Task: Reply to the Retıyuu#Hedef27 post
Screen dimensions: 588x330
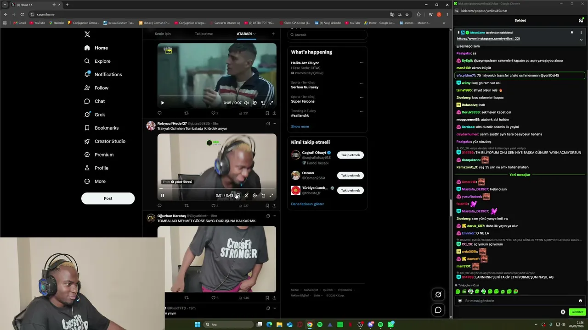Action: click(160, 206)
